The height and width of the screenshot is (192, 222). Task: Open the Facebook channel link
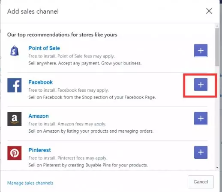41,82
